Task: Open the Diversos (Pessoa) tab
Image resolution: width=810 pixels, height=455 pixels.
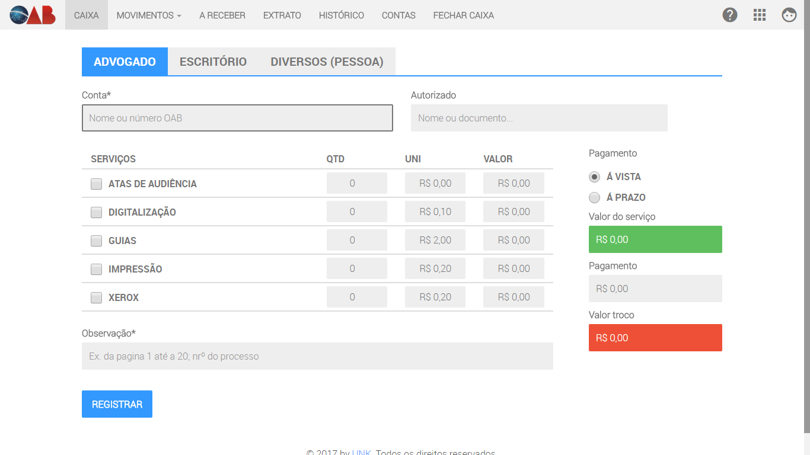Action: click(x=327, y=62)
